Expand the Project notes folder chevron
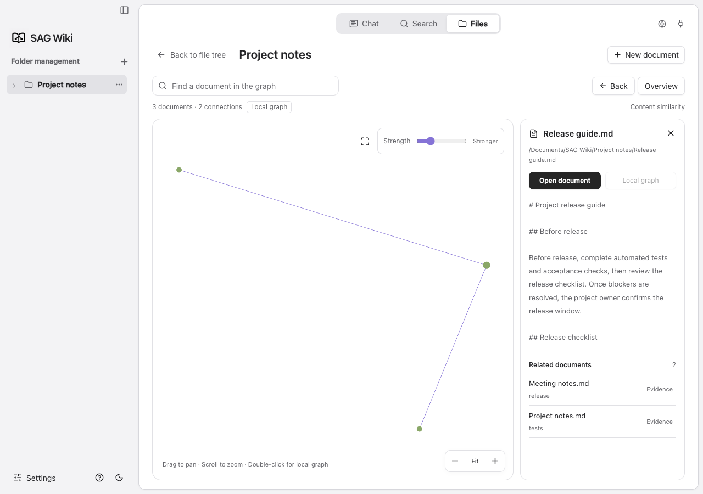This screenshot has width=703, height=494. 14,85
